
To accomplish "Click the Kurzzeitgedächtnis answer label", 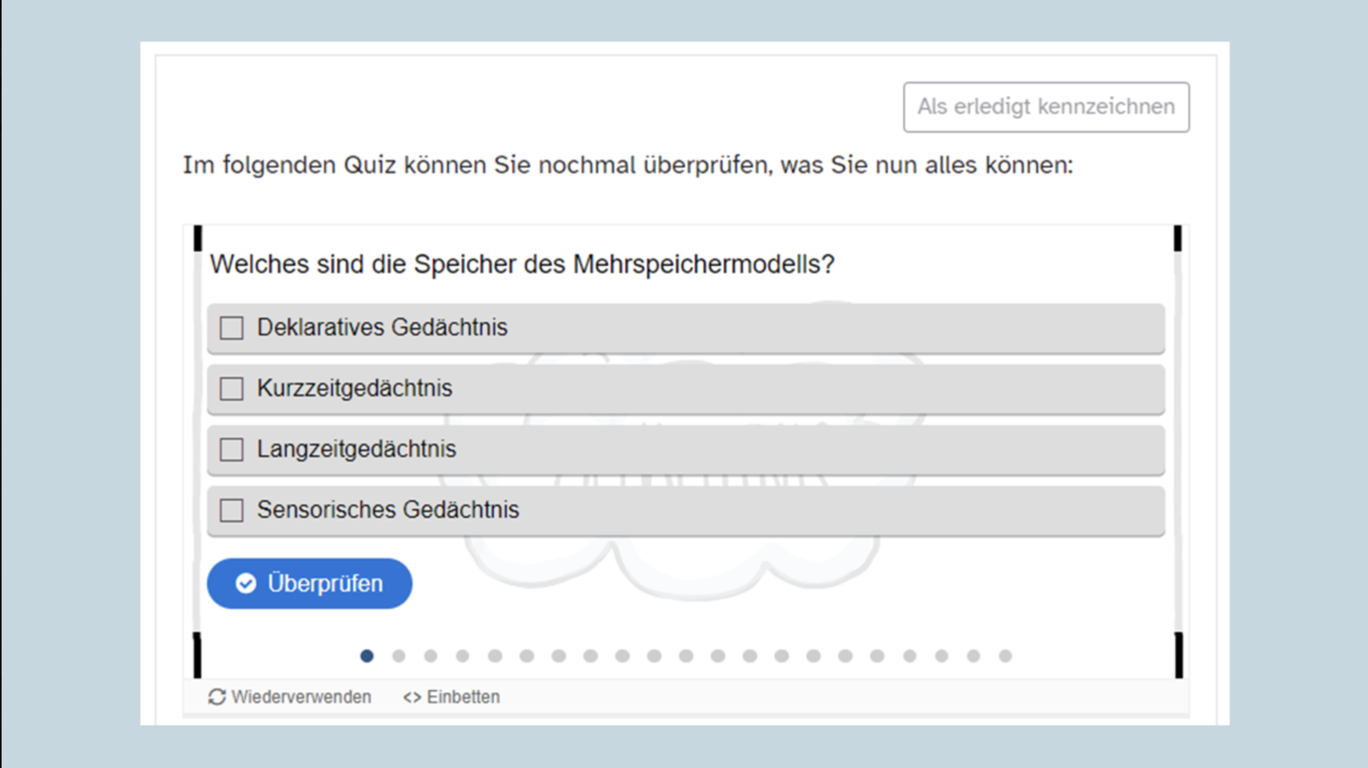I will pyautogui.click(x=355, y=389).
